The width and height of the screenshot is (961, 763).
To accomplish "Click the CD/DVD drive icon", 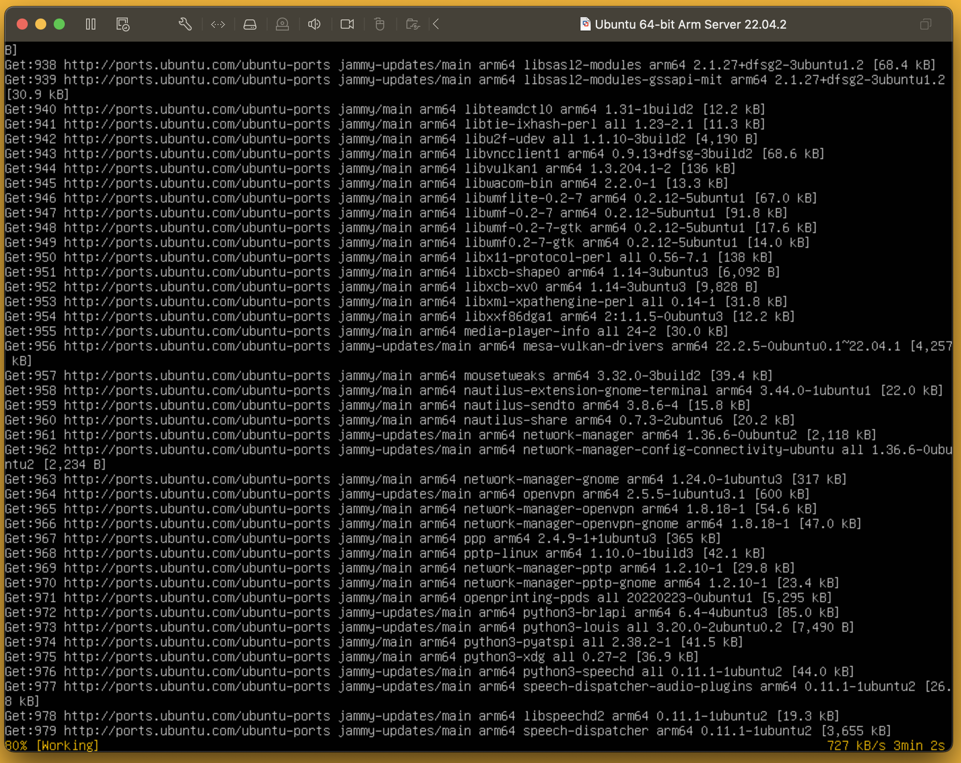I will 282,24.
